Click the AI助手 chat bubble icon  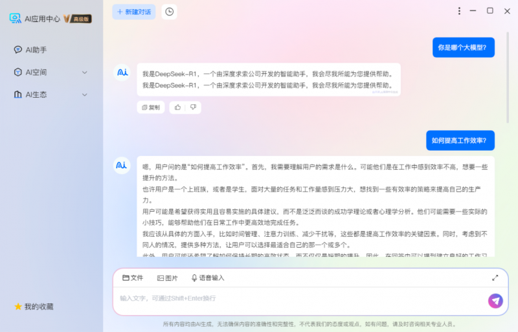tap(18, 50)
